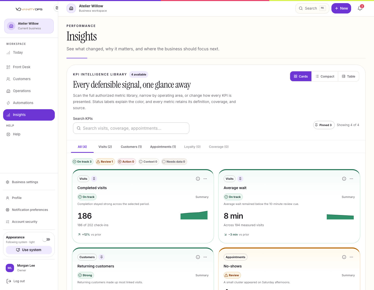Click info icon on No-shows card
374x290 pixels.
point(344,257)
